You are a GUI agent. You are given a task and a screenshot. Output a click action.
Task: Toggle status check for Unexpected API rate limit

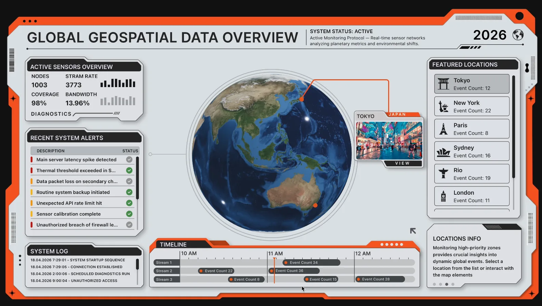(x=129, y=203)
